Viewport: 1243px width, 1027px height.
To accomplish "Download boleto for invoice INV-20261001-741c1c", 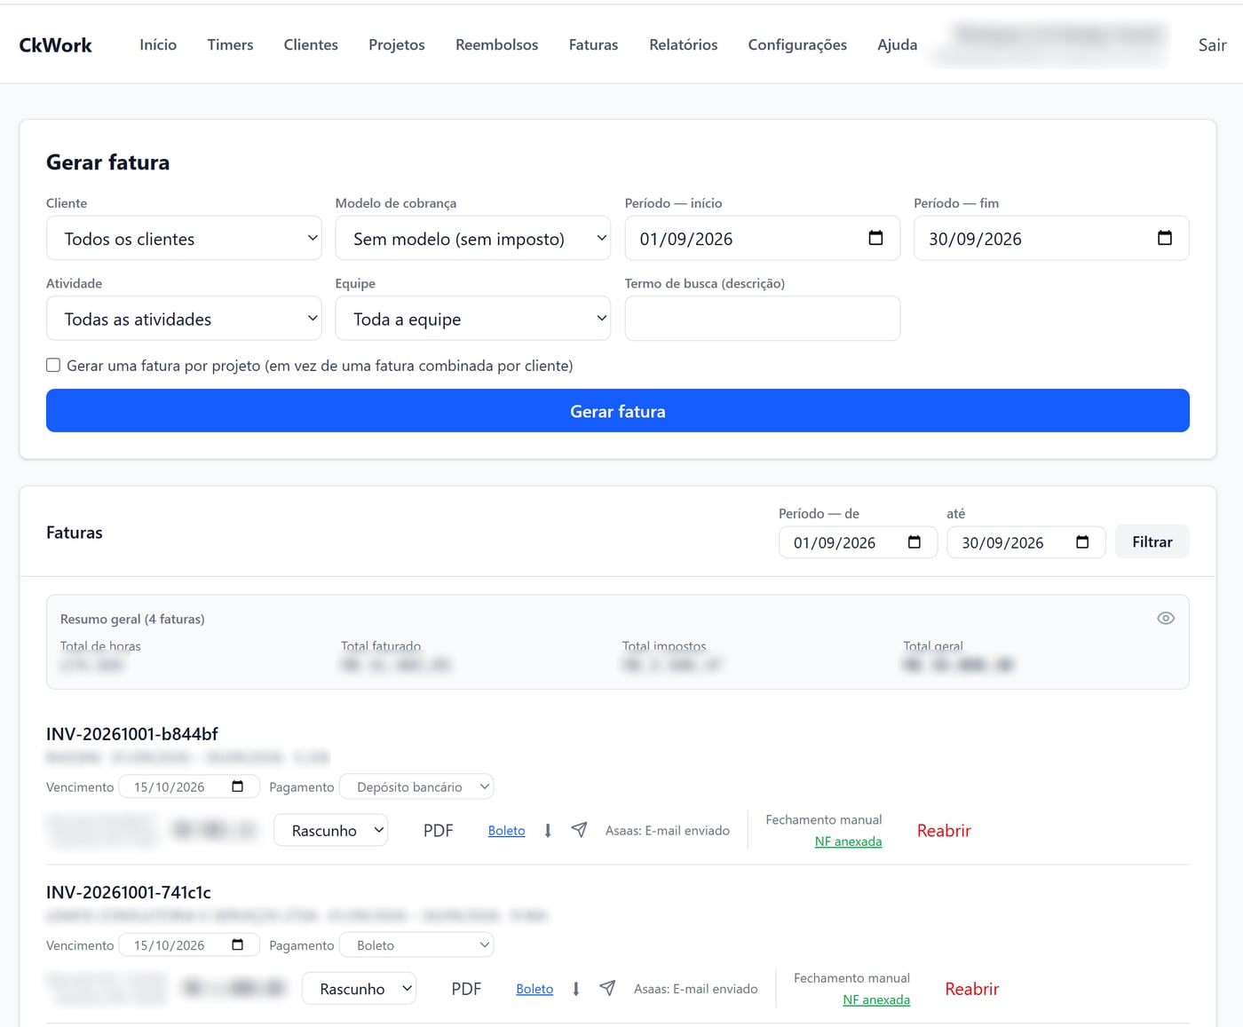I will [576, 989].
